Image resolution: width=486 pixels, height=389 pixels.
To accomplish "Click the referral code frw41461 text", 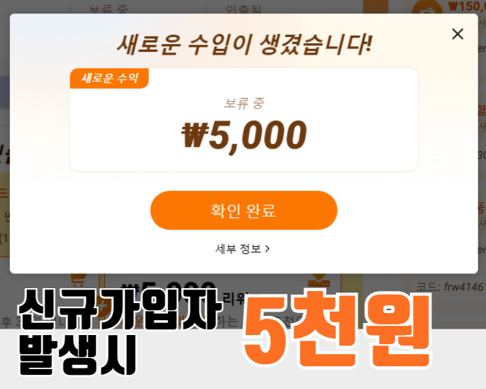I will tap(451, 287).
